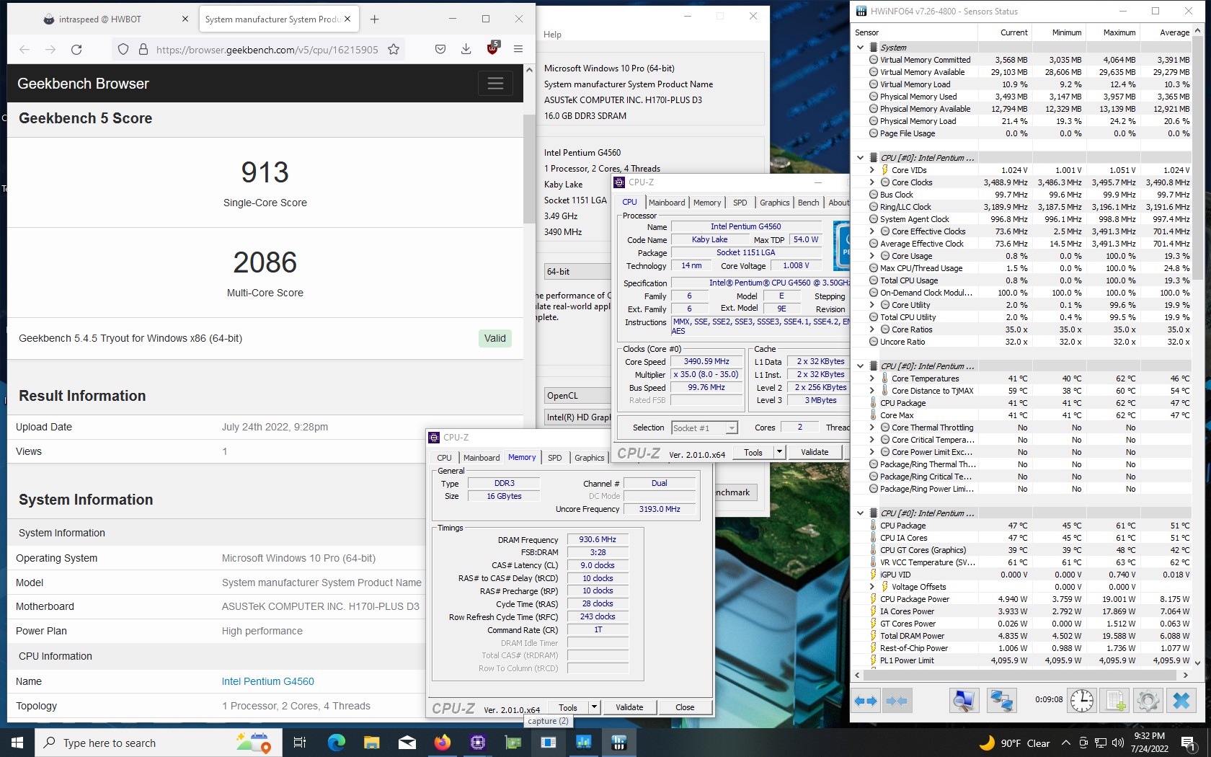Click the Valid badge on Geekbench result
Screen dimensions: 1211x757
(x=495, y=338)
